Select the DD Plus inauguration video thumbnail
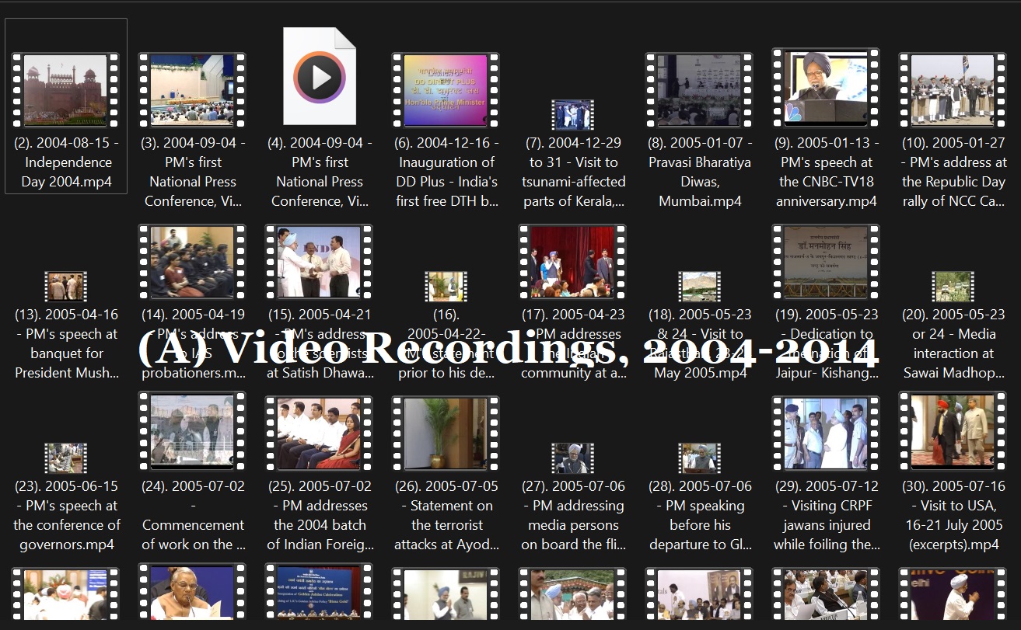Screen dimensions: 1021x630 coord(446,90)
